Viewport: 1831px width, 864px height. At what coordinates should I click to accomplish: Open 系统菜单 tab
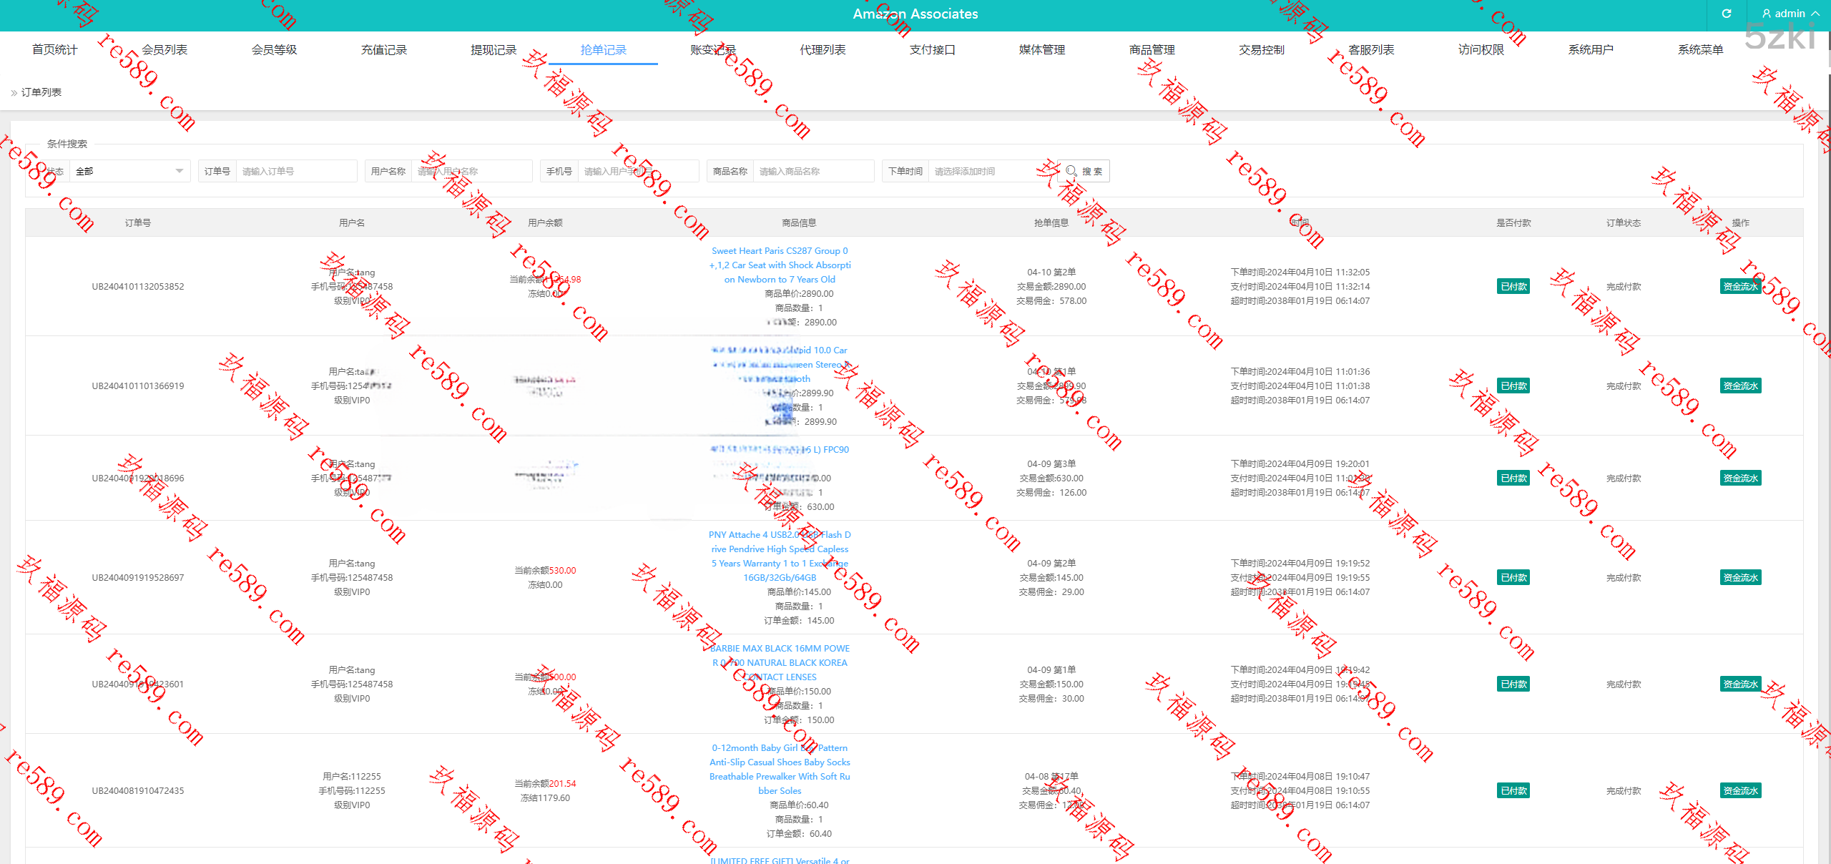pyautogui.click(x=1700, y=49)
